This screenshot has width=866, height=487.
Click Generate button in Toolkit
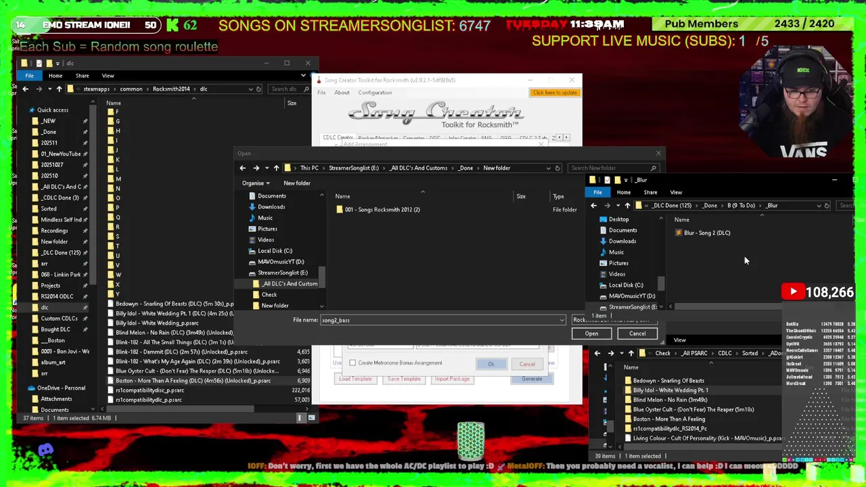tap(532, 379)
